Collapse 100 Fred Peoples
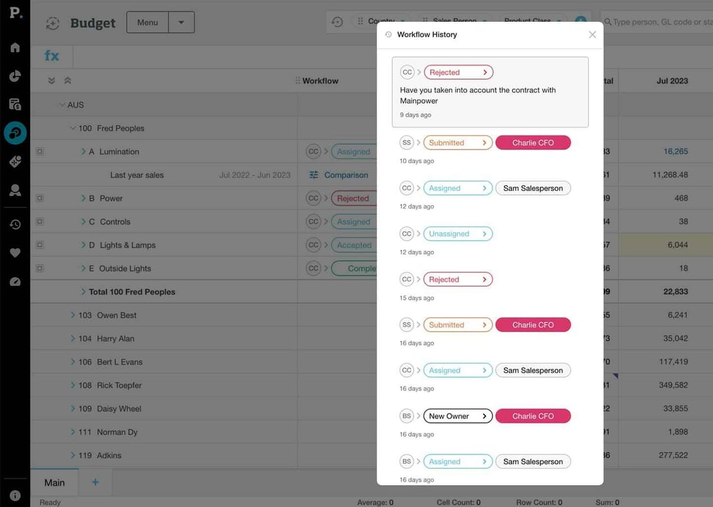The width and height of the screenshot is (713, 507). click(x=73, y=128)
